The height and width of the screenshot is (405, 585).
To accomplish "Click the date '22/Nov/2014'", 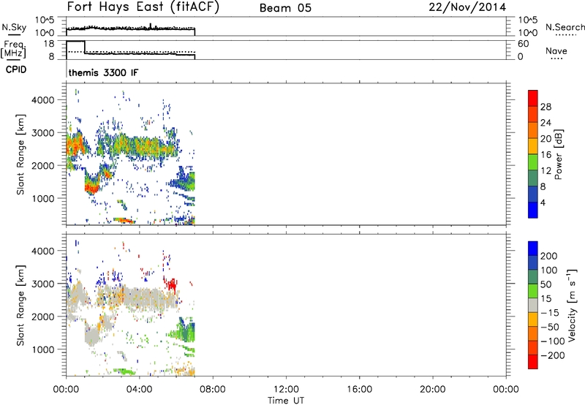I will point(467,7).
